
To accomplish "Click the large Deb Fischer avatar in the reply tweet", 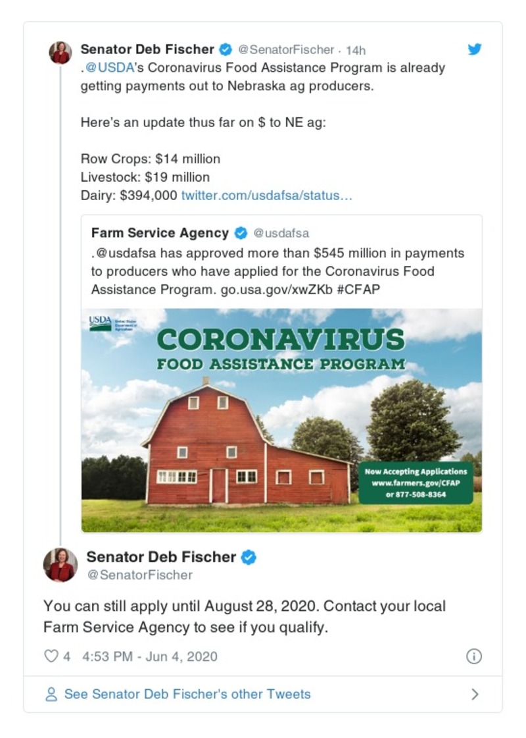I will 60,565.
